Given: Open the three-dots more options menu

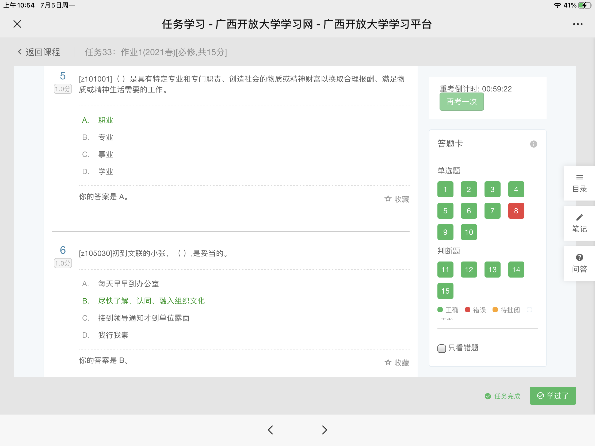Looking at the screenshot, I should [x=578, y=24].
